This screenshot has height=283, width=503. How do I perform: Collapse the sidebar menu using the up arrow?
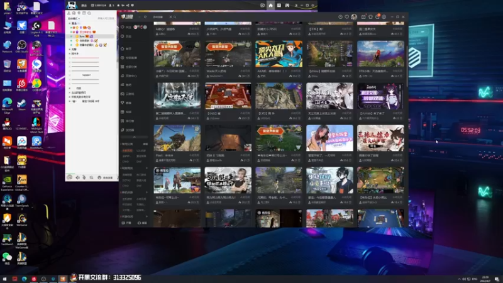[x=135, y=137]
